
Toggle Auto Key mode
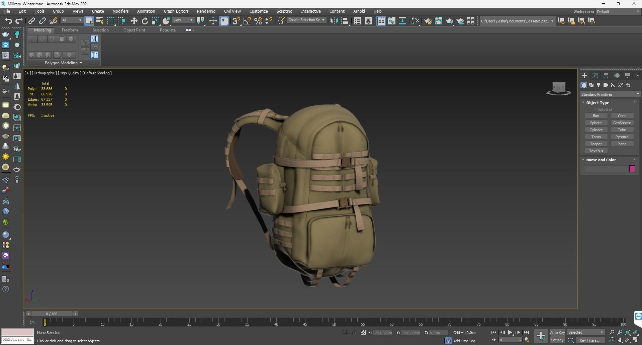[557, 332]
